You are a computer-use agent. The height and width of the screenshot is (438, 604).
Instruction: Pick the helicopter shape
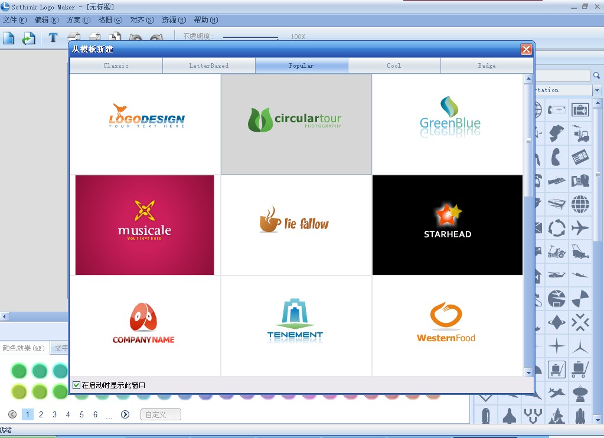(557, 275)
